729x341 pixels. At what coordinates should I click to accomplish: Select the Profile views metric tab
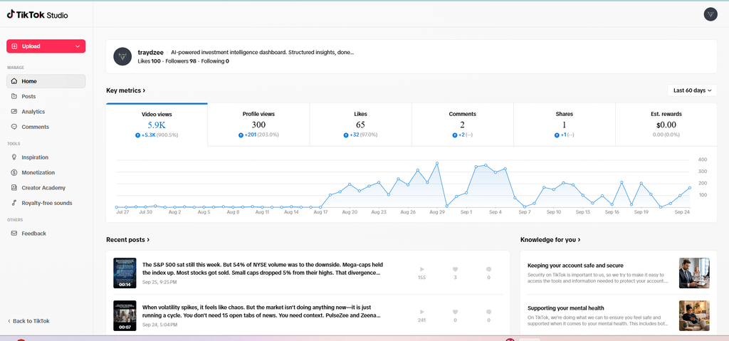258,125
